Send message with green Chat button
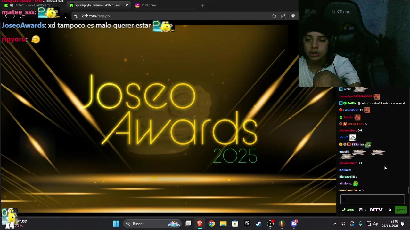The image size is (410, 230). [400, 210]
